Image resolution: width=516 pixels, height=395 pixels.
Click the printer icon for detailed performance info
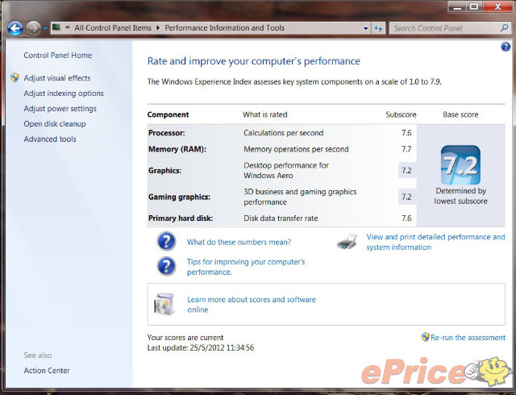tap(347, 242)
